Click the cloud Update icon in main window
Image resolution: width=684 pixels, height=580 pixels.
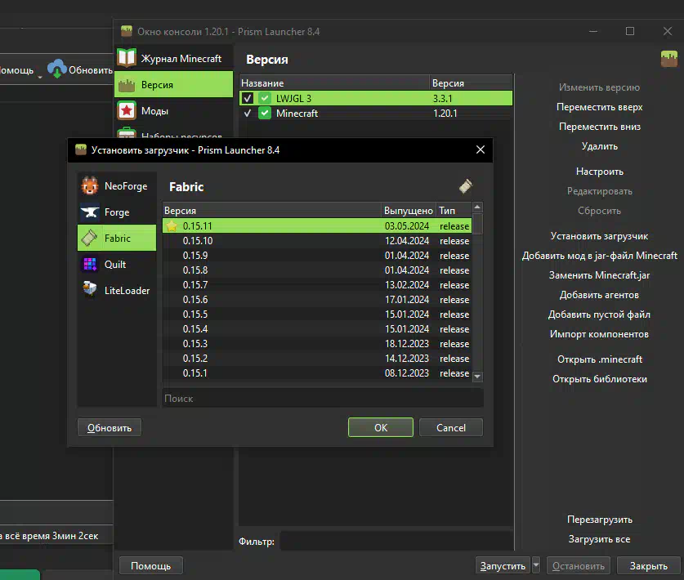pos(56,69)
